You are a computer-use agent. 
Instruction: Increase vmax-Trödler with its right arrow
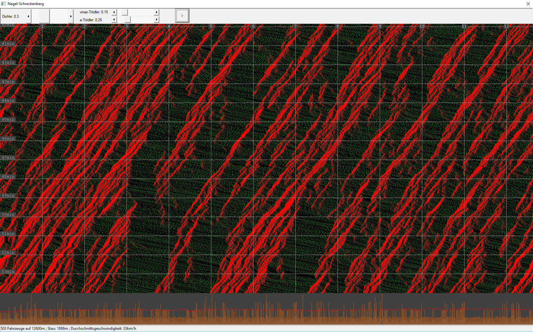tap(156, 12)
